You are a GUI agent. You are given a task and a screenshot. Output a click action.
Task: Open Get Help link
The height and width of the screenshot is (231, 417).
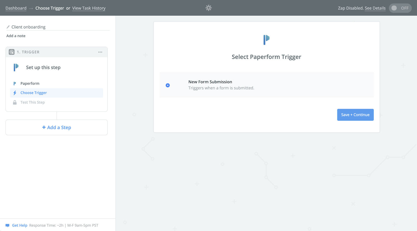(20, 226)
